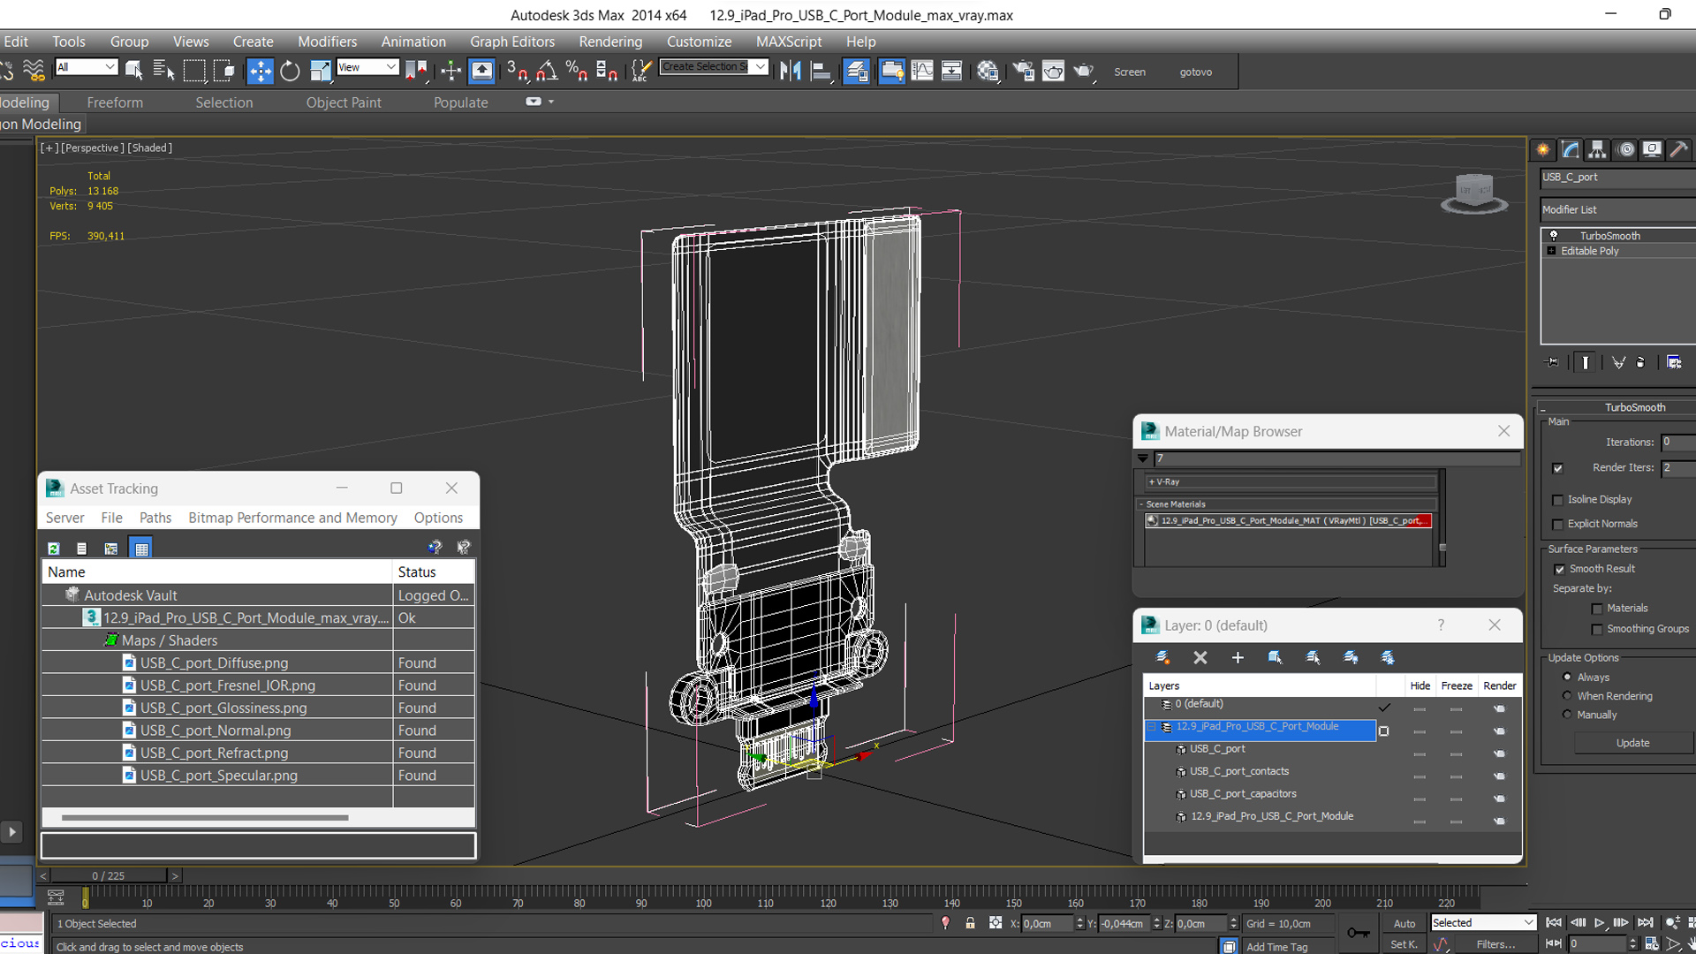1696x954 pixels.
Task: Enable the Explicit Normals checkbox
Action: point(1558,525)
